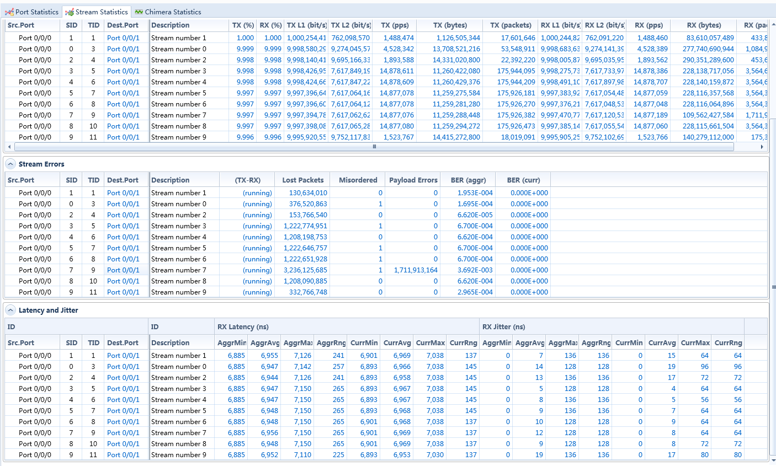Image resolution: width=776 pixels, height=466 pixels.
Task: Select the Stream number 5 row in Stream Errors
Action: (x=386, y=248)
